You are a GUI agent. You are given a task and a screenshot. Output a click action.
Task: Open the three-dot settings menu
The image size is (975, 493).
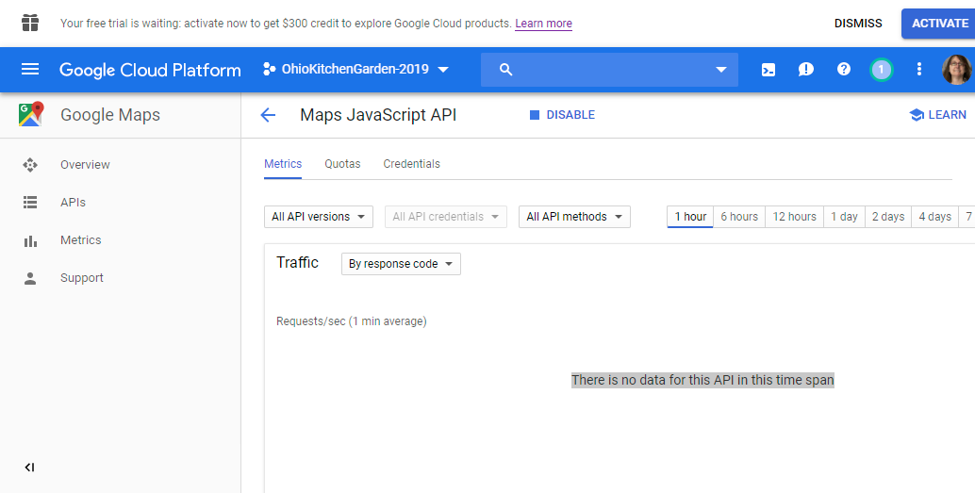point(919,69)
